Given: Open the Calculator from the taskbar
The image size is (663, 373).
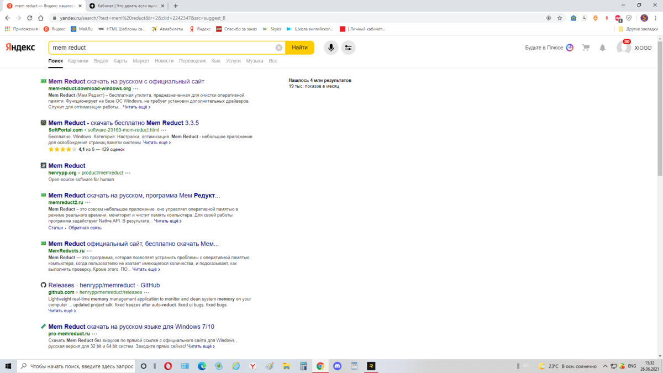Looking at the screenshot, I should tap(303, 366).
